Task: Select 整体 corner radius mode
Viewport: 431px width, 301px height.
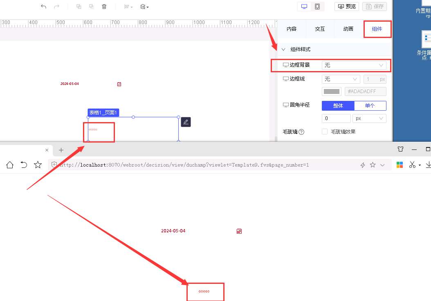Action: [338, 106]
